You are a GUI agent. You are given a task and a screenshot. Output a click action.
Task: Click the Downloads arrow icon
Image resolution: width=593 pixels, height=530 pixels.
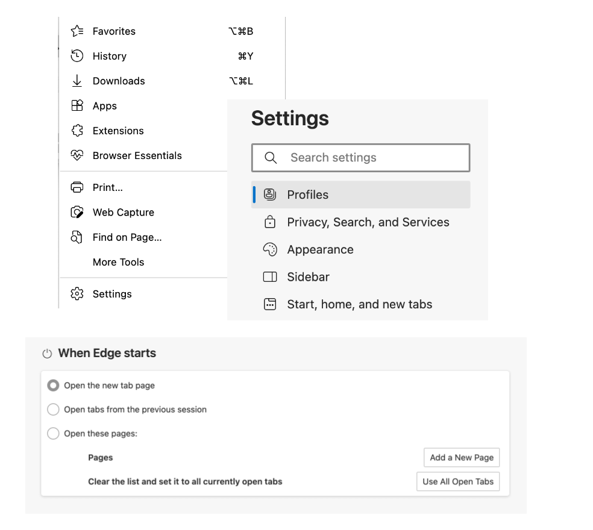point(77,81)
